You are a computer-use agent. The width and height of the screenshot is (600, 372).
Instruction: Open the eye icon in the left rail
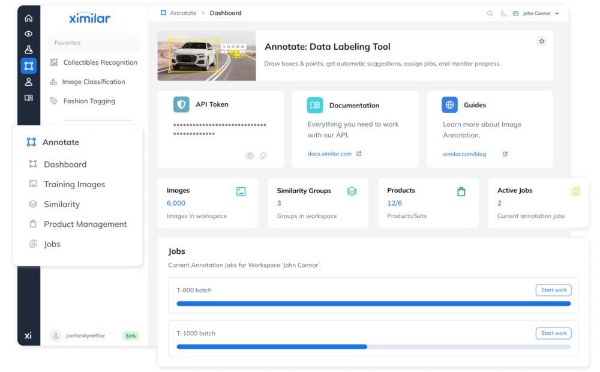click(28, 34)
